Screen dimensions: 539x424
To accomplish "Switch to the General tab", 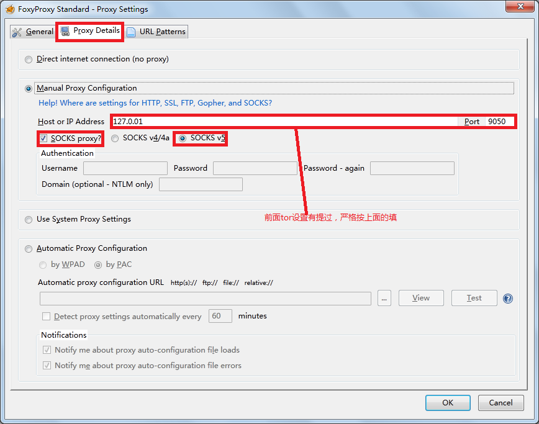I will pos(32,32).
